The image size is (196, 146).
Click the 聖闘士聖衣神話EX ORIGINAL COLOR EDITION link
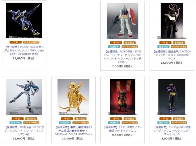click(73, 131)
